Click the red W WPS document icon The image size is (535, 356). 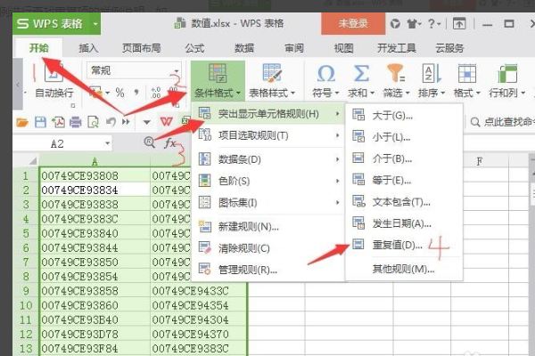click(167, 122)
